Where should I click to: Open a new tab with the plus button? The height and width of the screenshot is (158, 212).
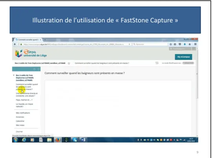pyautogui.click(x=45, y=40)
